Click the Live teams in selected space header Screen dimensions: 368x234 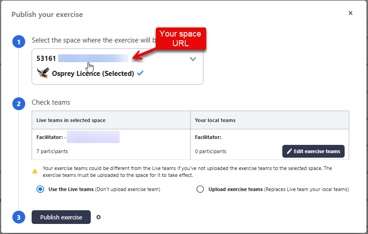(71, 120)
